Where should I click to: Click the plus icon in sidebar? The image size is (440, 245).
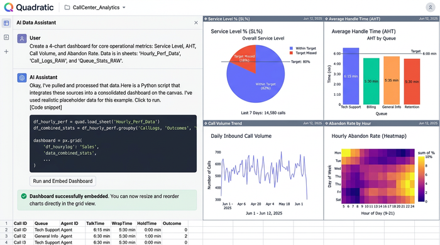(6, 51)
